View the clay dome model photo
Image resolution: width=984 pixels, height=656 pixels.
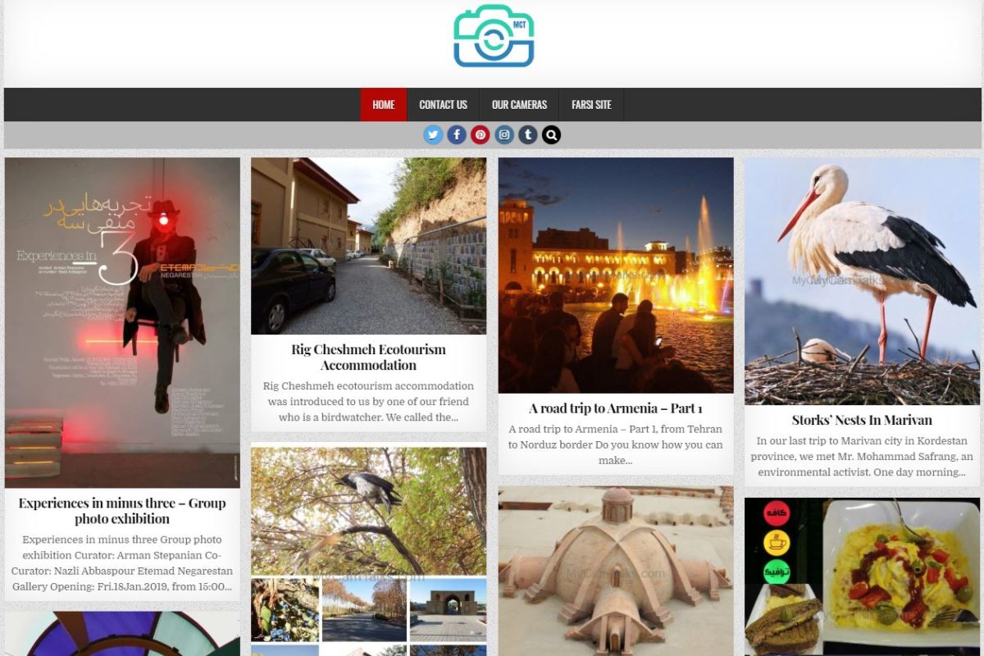pyautogui.click(x=616, y=572)
